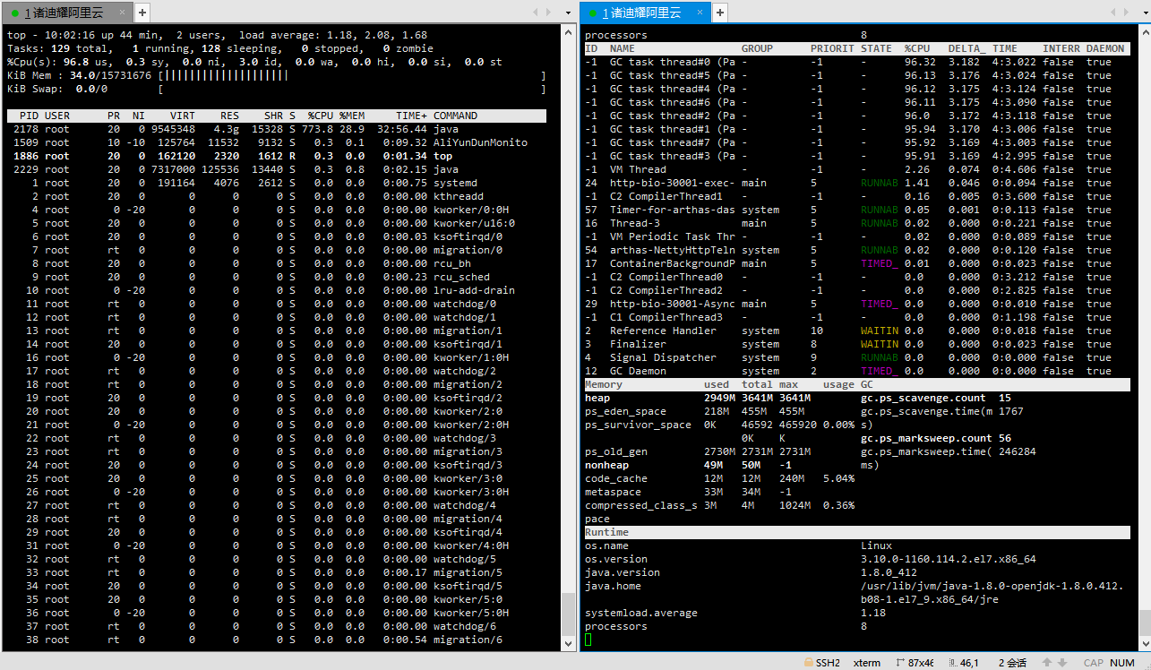Click the DELTA_ column header in arthas
Image resolution: width=1151 pixels, height=670 pixels.
tap(967, 48)
